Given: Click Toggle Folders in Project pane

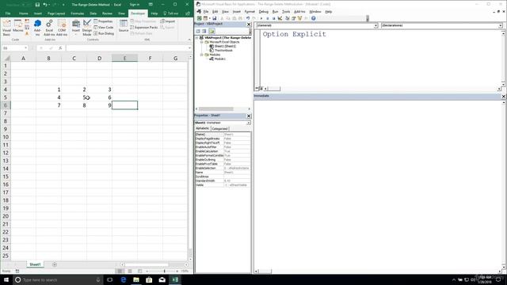Looking at the screenshot, I should coord(212,31).
